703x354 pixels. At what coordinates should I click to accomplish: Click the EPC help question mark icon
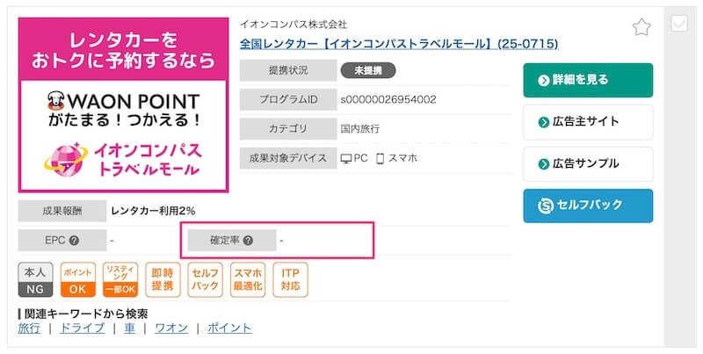[x=74, y=240]
